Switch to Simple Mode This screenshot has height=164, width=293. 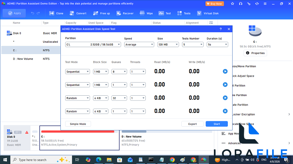point(78,124)
